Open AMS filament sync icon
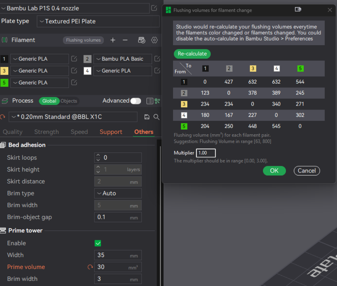 point(142,40)
